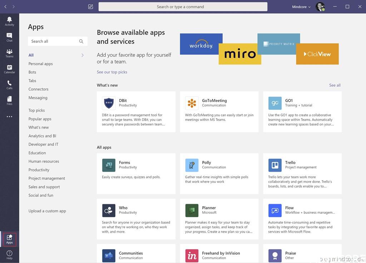Click the more apps ellipsis in sidebar
The height and width of the screenshot is (263, 366).
coord(9,117)
